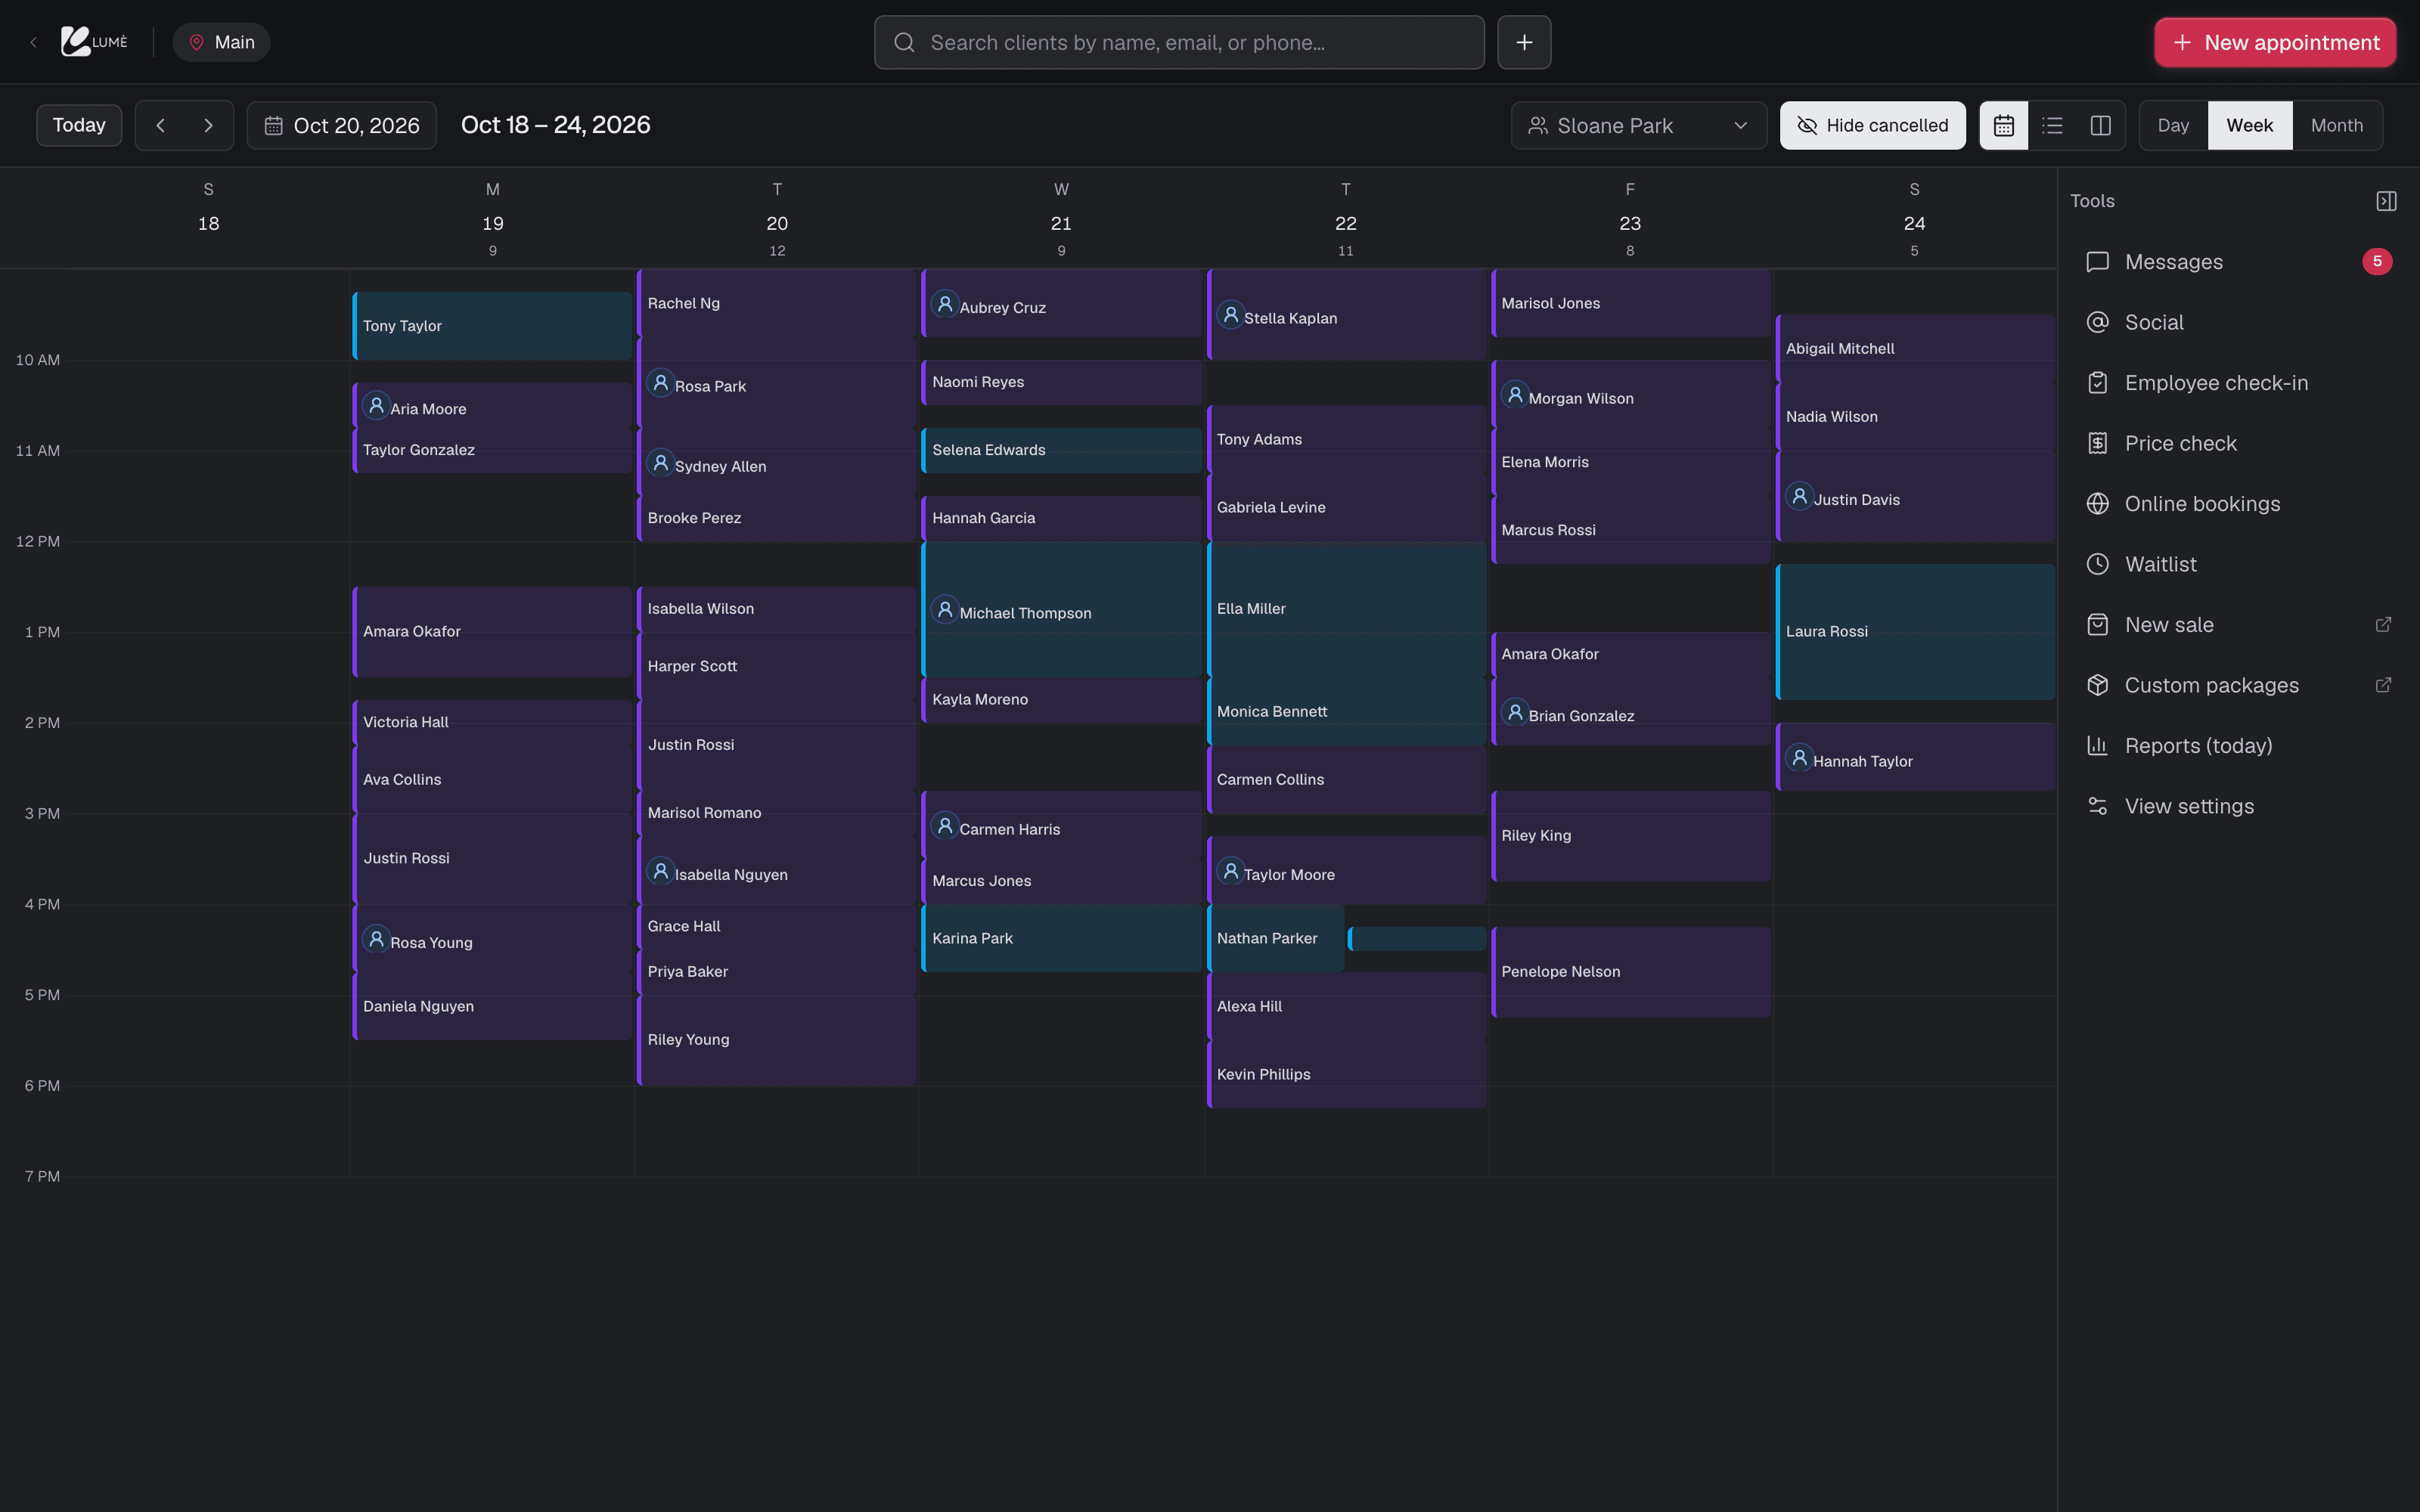Click the plus button next to search
This screenshot has width=2420, height=1512.
1524,42
